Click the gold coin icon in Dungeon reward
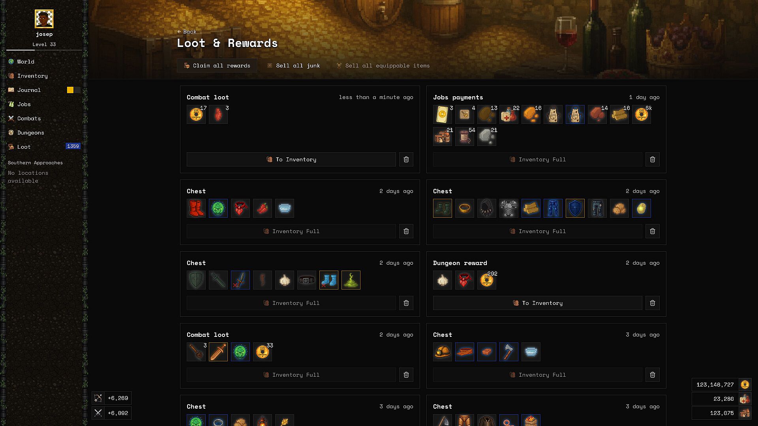The width and height of the screenshot is (758, 426). tap(487, 280)
